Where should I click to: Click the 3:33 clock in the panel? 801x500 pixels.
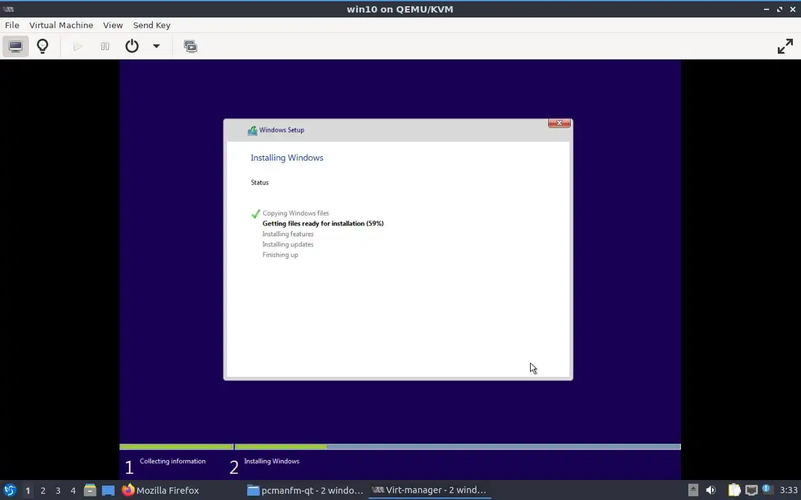(x=788, y=491)
